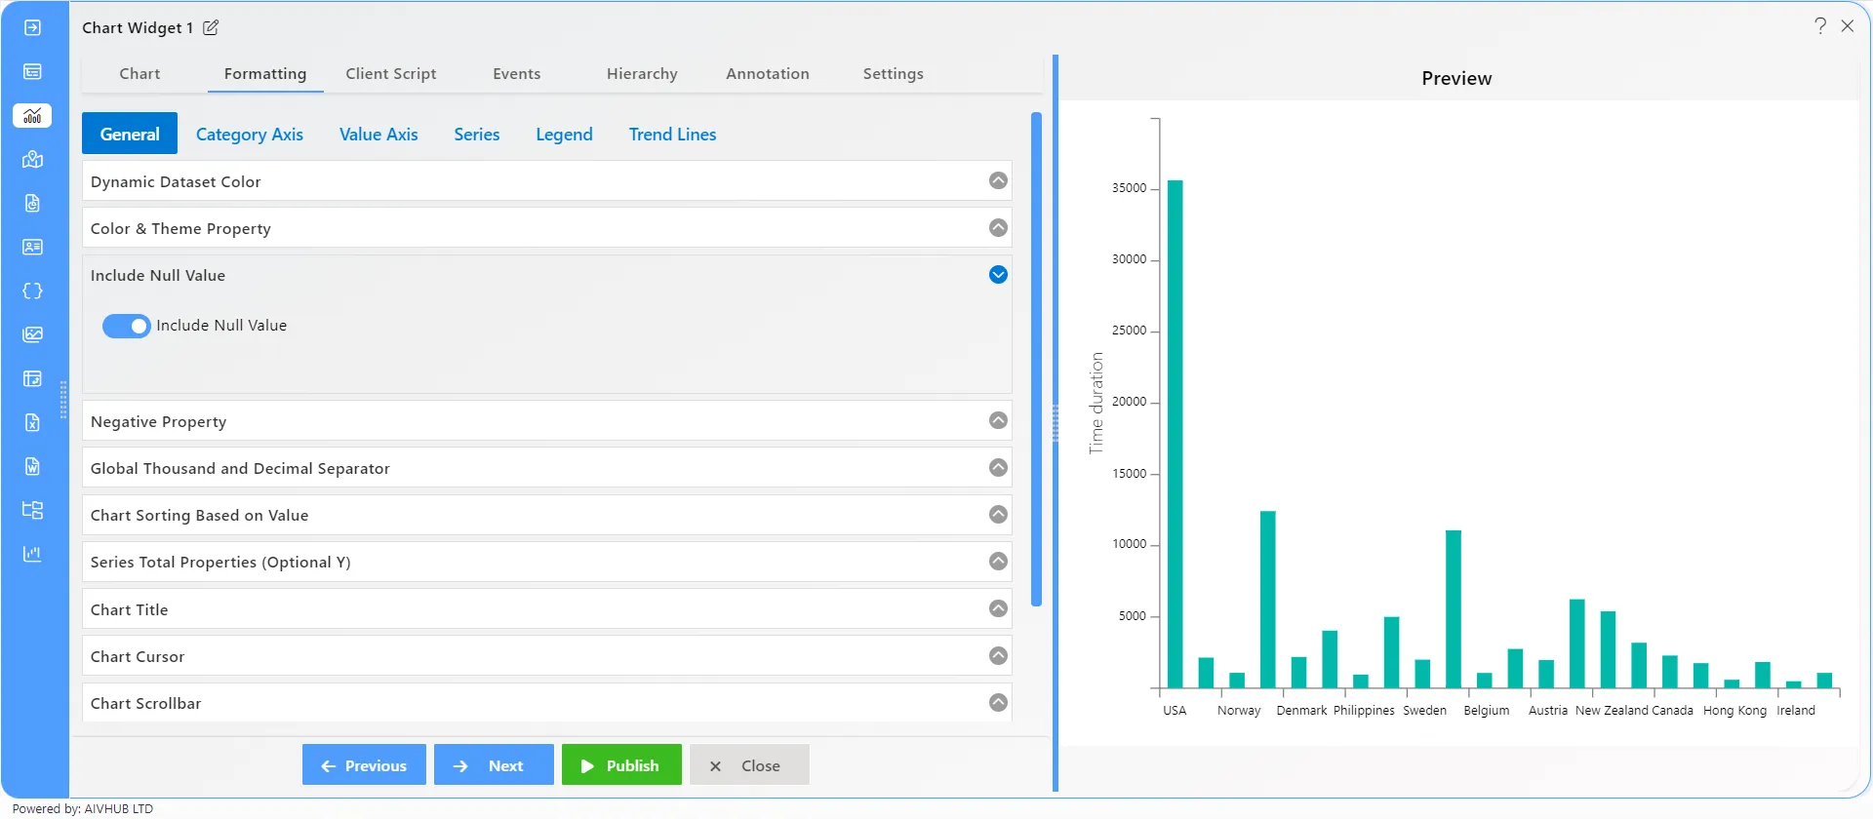Image resolution: width=1873 pixels, height=819 pixels.
Task: Open the help question mark icon
Action: pyautogui.click(x=1820, y=25)
